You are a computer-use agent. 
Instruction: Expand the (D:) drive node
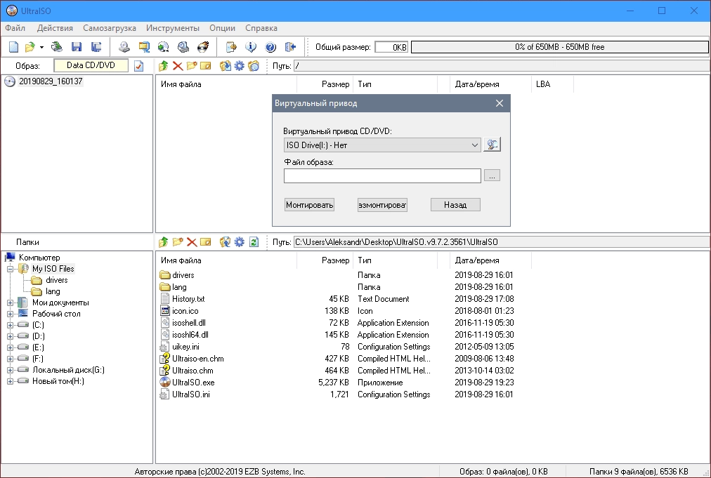point(10,336)
